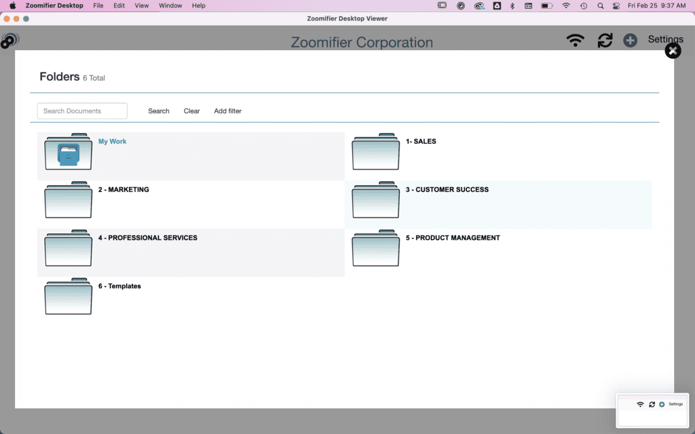Select the 1- SALES folder label
Image resolution: width=695 pixels, height=434 pixels.
421,141
